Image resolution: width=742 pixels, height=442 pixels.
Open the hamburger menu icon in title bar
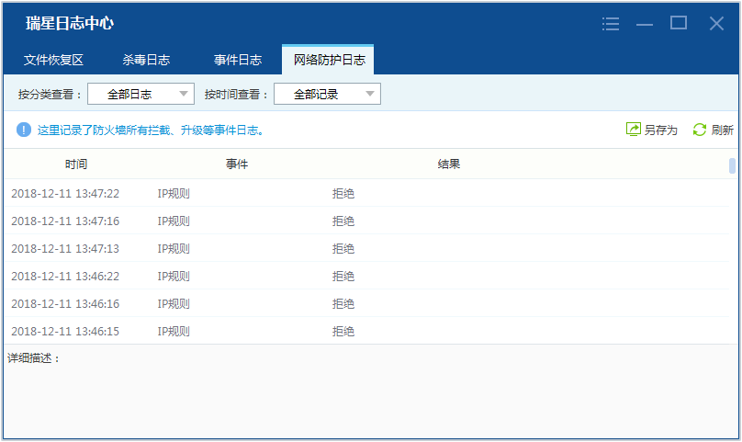[x=611, y=24]
